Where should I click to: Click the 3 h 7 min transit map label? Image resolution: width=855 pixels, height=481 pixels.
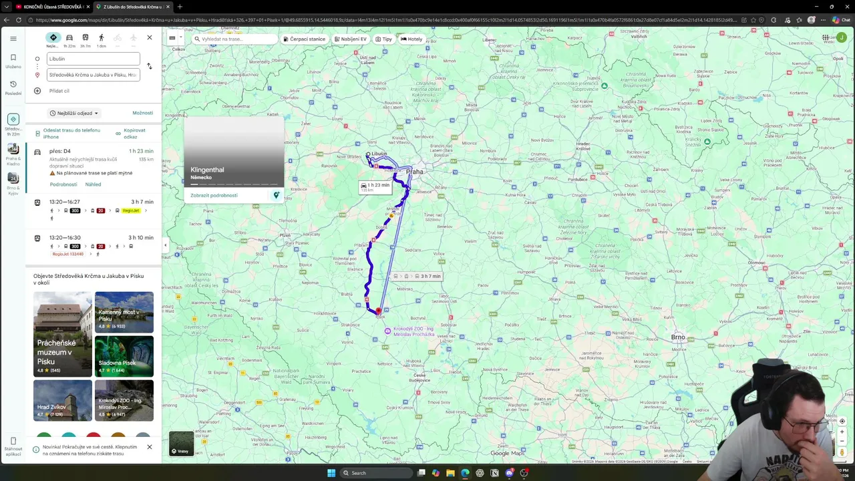point(417,276)
